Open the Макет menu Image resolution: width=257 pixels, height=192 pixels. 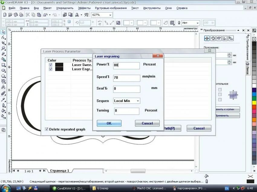(47, 8)
